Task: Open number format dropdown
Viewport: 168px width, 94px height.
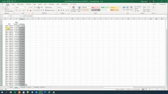Action: (x=68, y=8)
